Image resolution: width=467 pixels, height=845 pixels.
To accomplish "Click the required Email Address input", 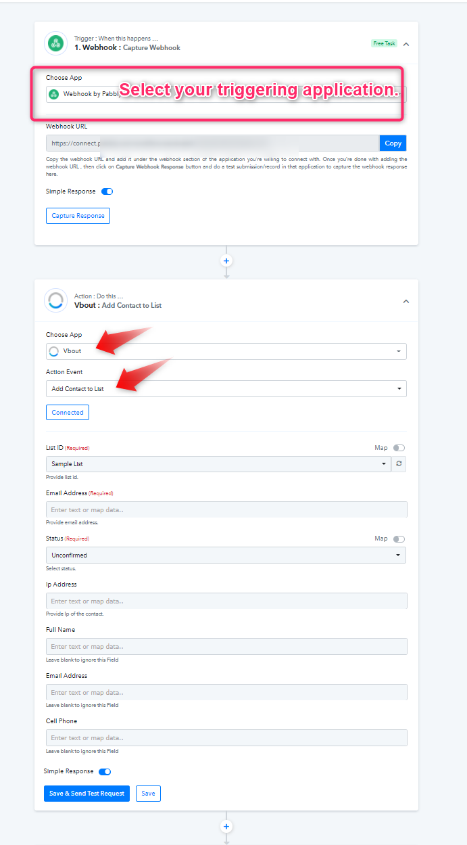I will click(x=226, y=509).
